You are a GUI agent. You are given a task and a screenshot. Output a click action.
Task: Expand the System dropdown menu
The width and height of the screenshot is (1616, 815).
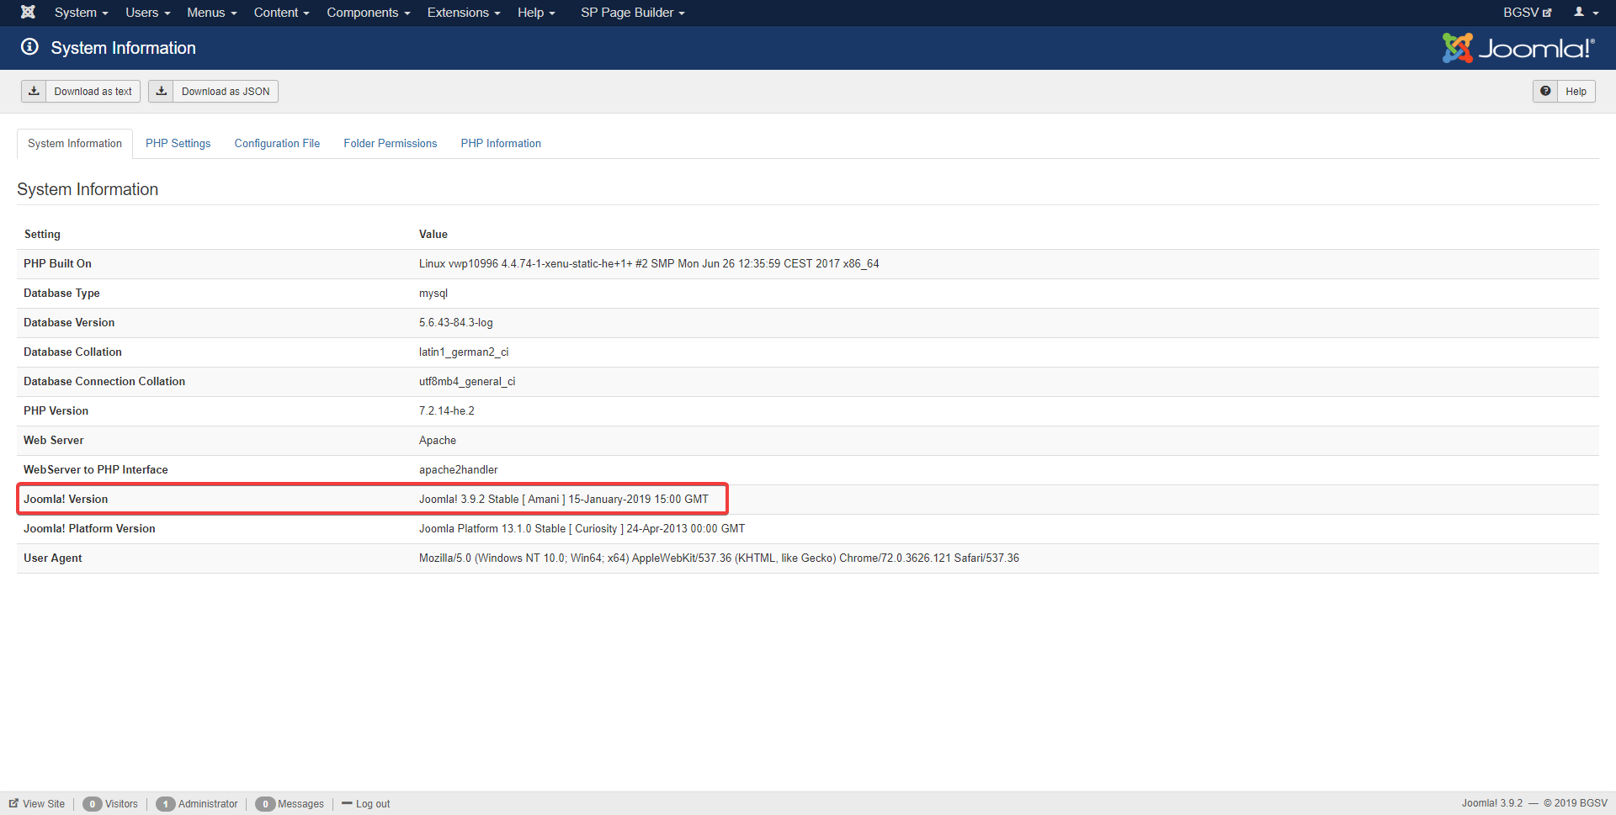[81, 13]
